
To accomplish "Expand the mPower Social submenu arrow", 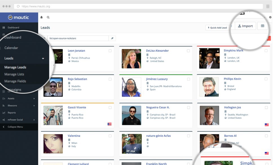I will click(34, 120).
